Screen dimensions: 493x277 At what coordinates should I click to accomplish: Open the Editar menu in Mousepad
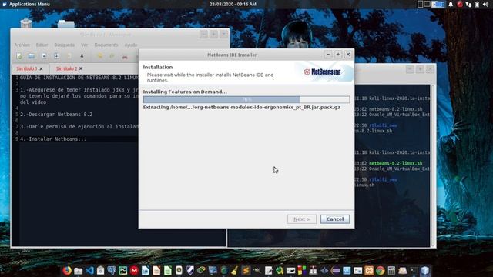[x=42, y=45]
